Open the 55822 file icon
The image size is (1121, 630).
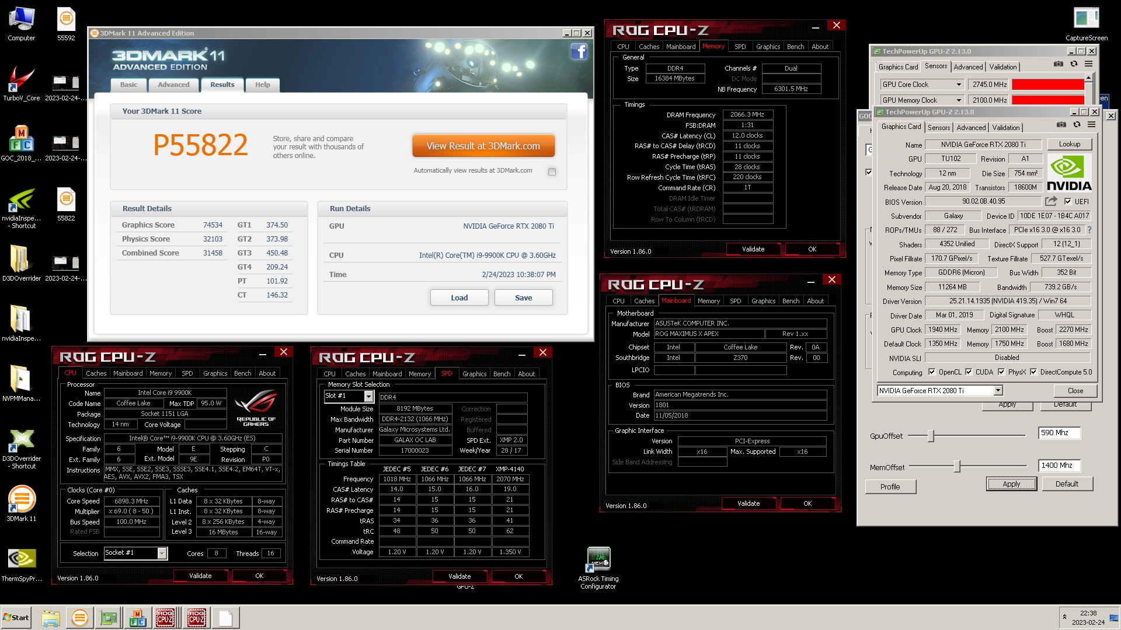coord(66,204)
